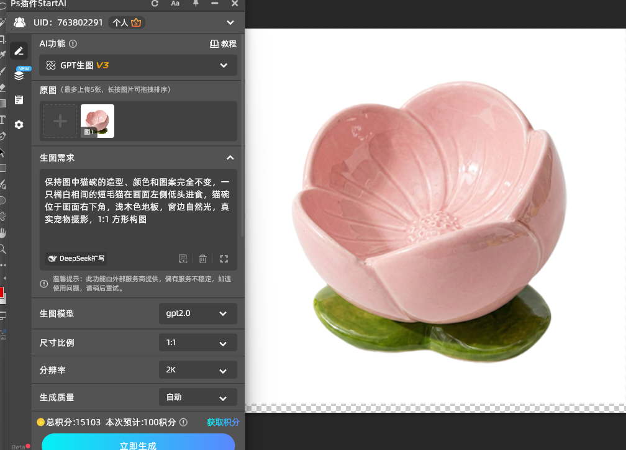Open the 生图模型 gpt2.0 dropdown
The height and width of the screenshot is (450, 626).
(x=197, y=313)
